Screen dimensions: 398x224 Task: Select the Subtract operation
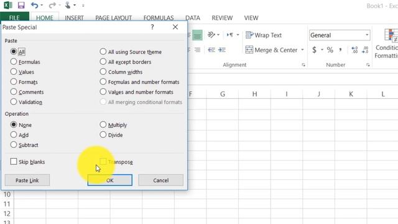point(14,145)
